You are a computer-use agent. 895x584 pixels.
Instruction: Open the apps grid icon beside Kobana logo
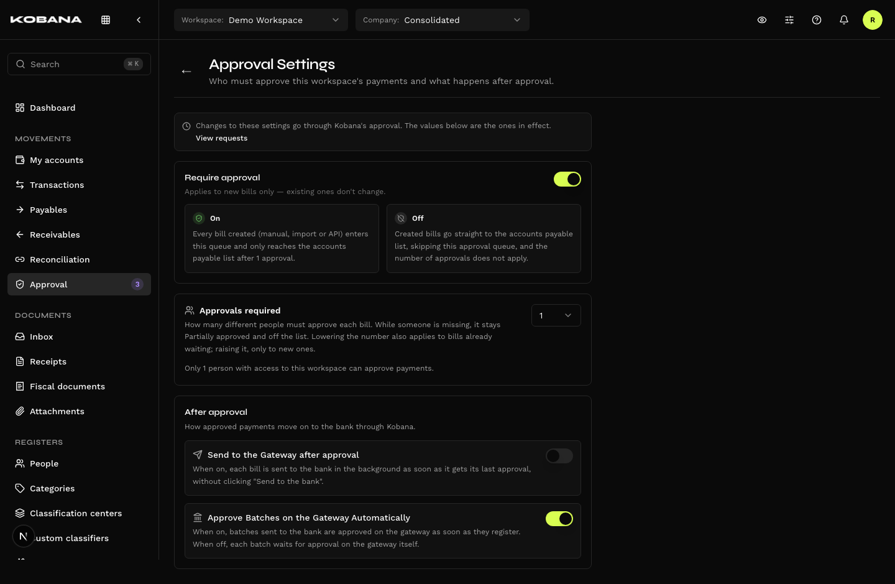106,20
